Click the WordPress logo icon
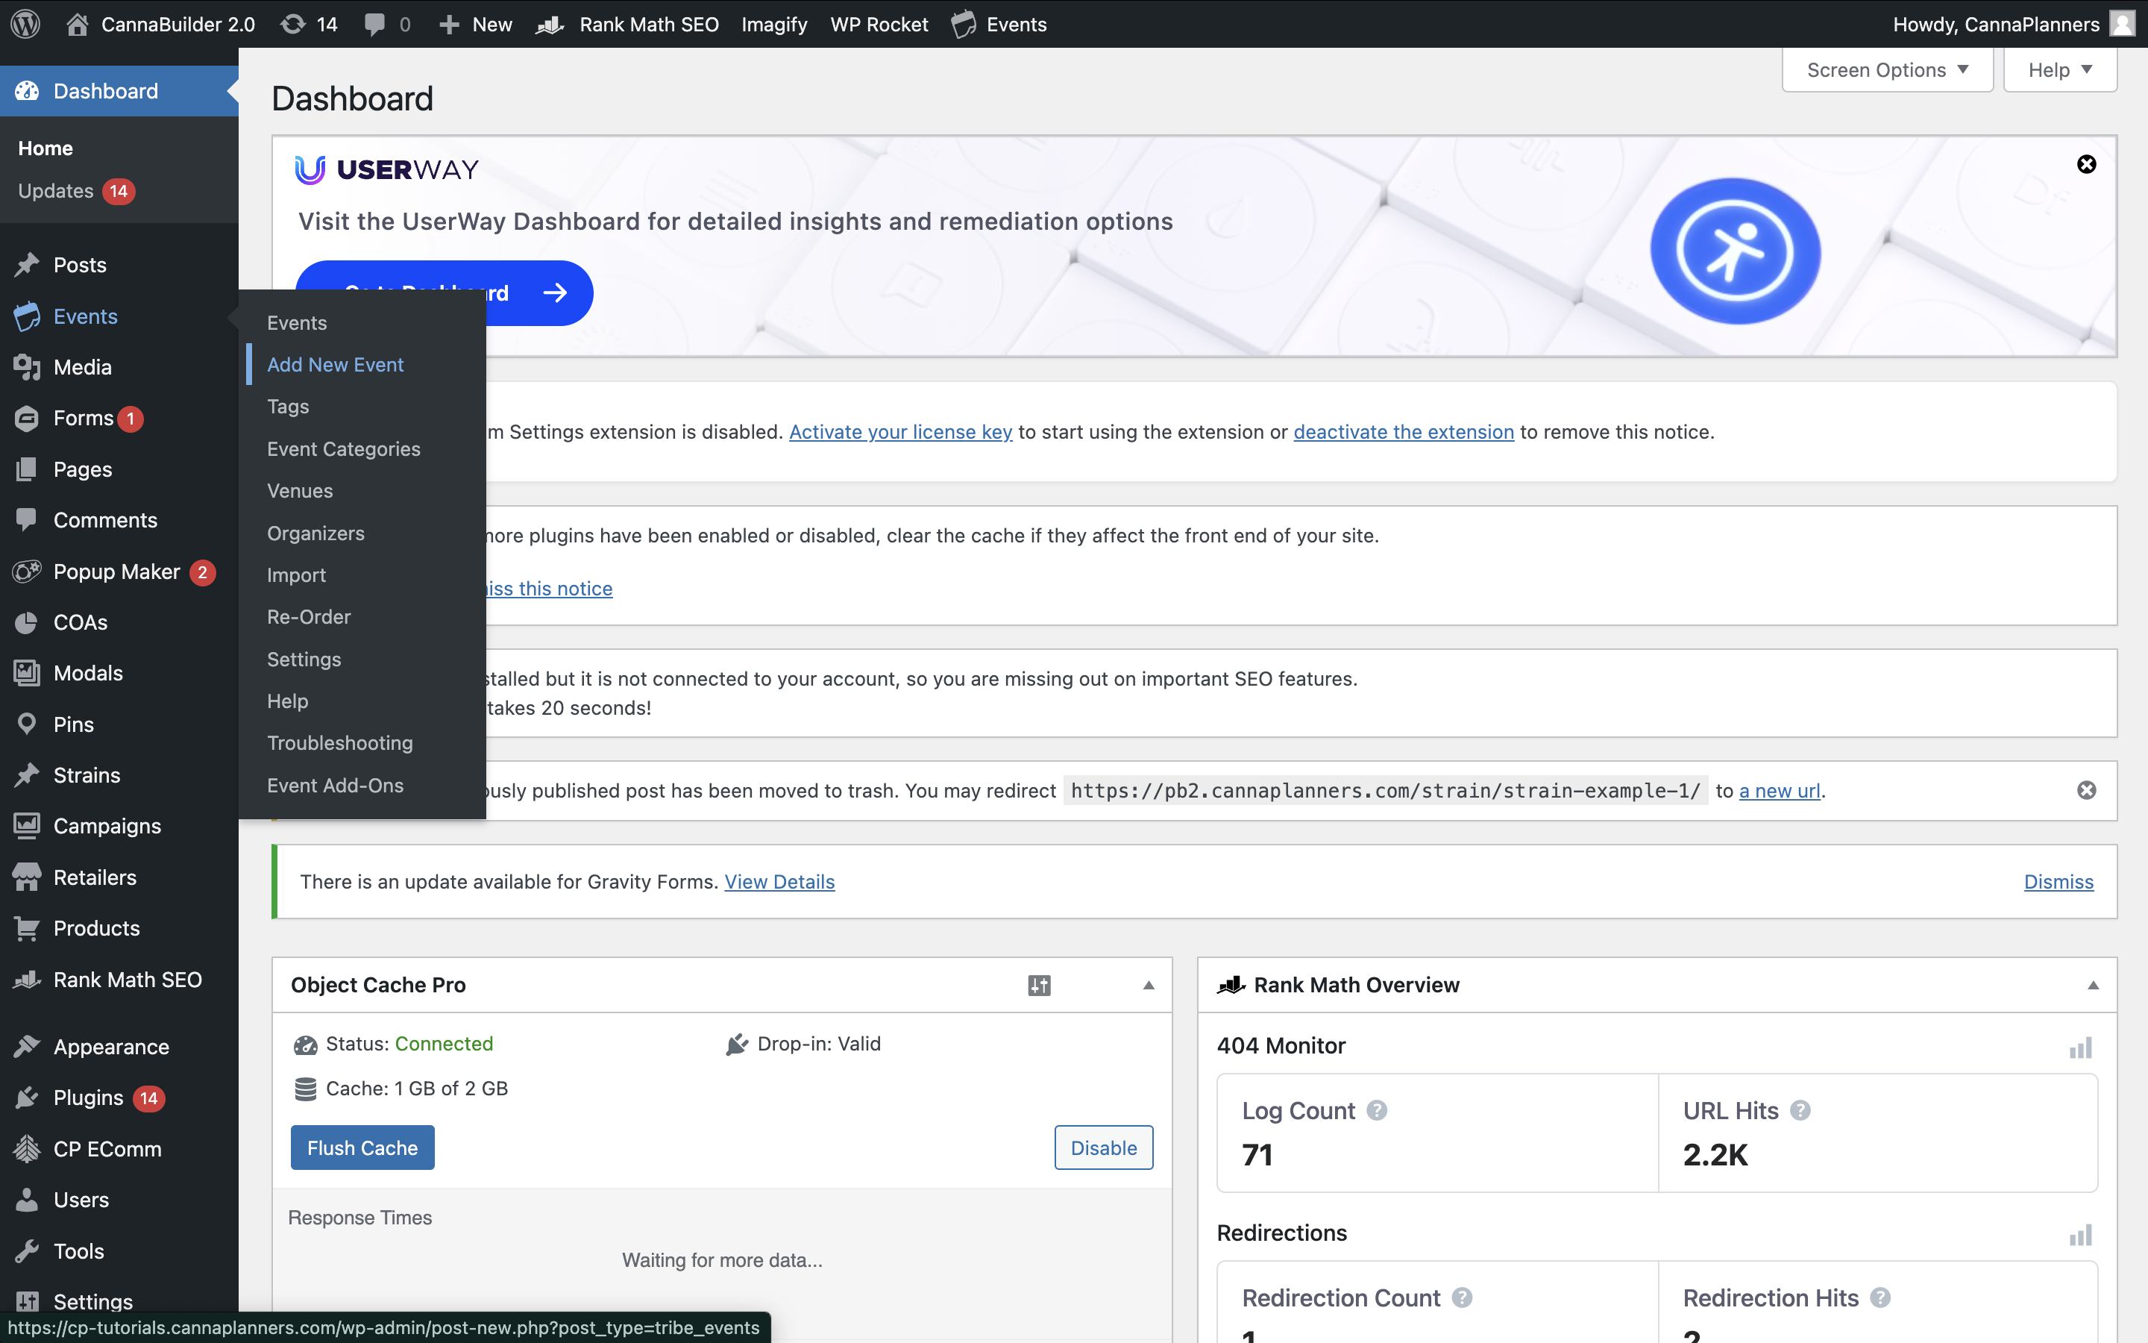Screen dimensions: 2148x1343 26,24
